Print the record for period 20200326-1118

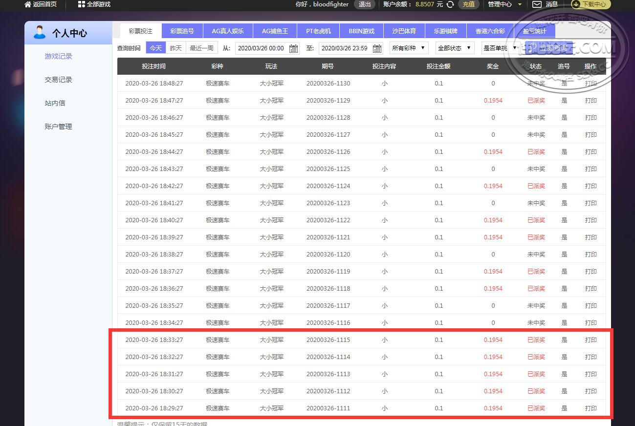tap(591, 289)
